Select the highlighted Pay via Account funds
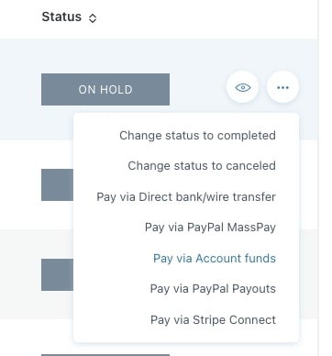Screen dimensions: 332x356 coord(215,258)
